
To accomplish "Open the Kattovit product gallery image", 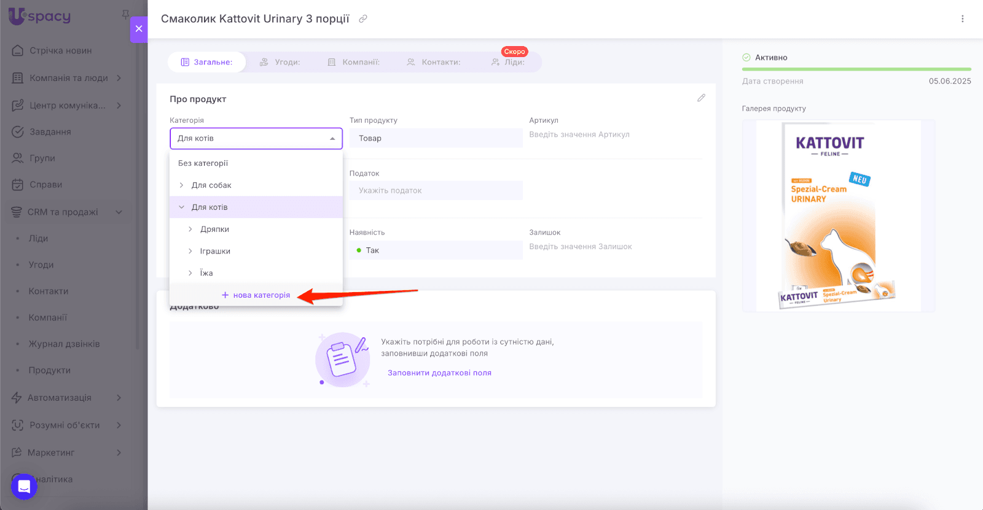I will (839, 216).
